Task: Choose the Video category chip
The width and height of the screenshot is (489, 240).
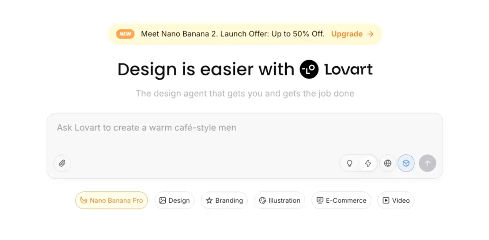Action: [396, 200]
